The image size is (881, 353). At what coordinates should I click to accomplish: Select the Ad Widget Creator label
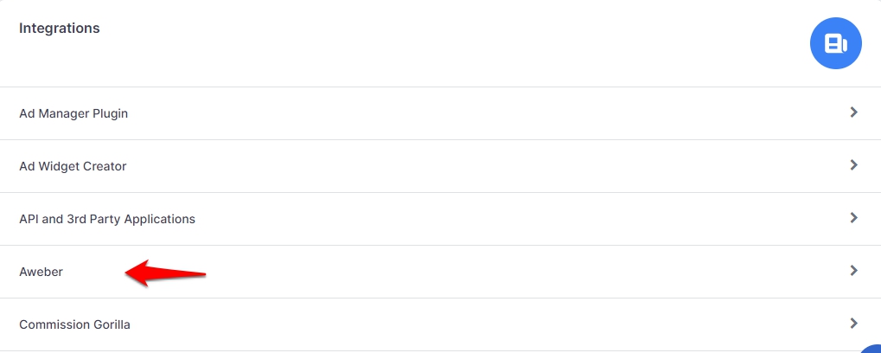73,166
